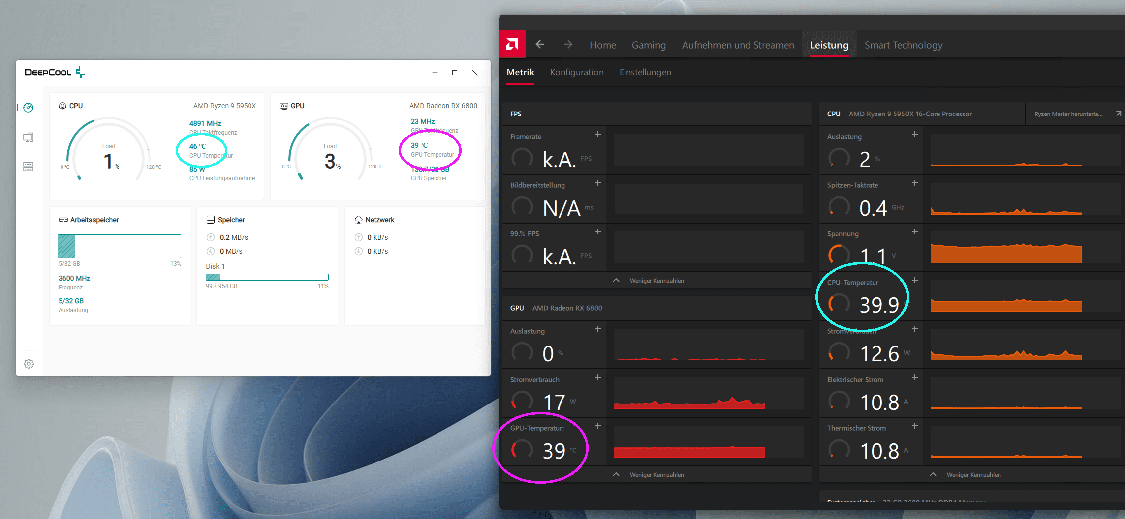Click the GPU Load gauge in DeepCool
1125x519 pixels.
coord(330,150)
